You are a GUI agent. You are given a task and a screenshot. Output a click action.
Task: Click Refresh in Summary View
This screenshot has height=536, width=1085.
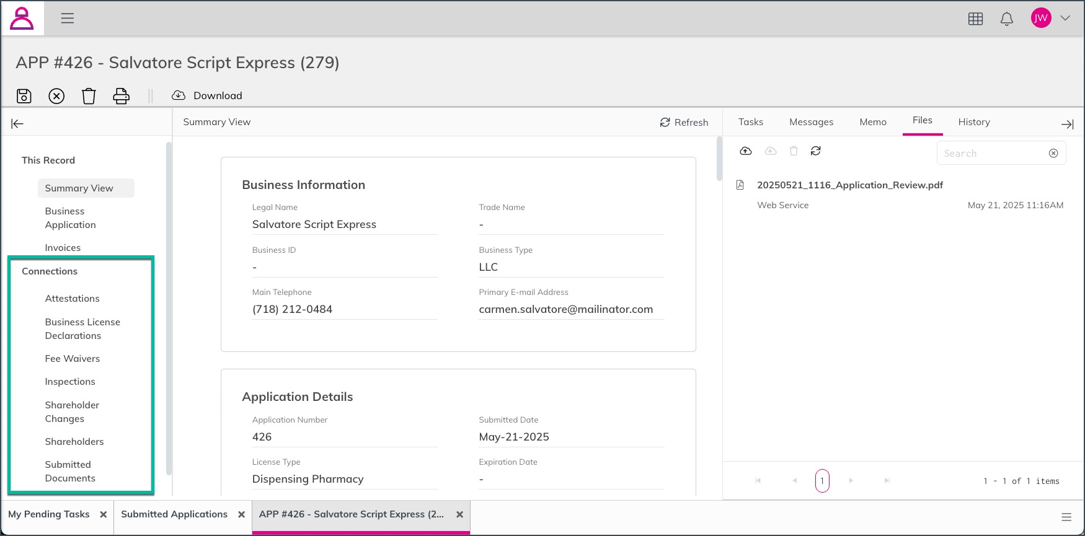click(684, 122)
